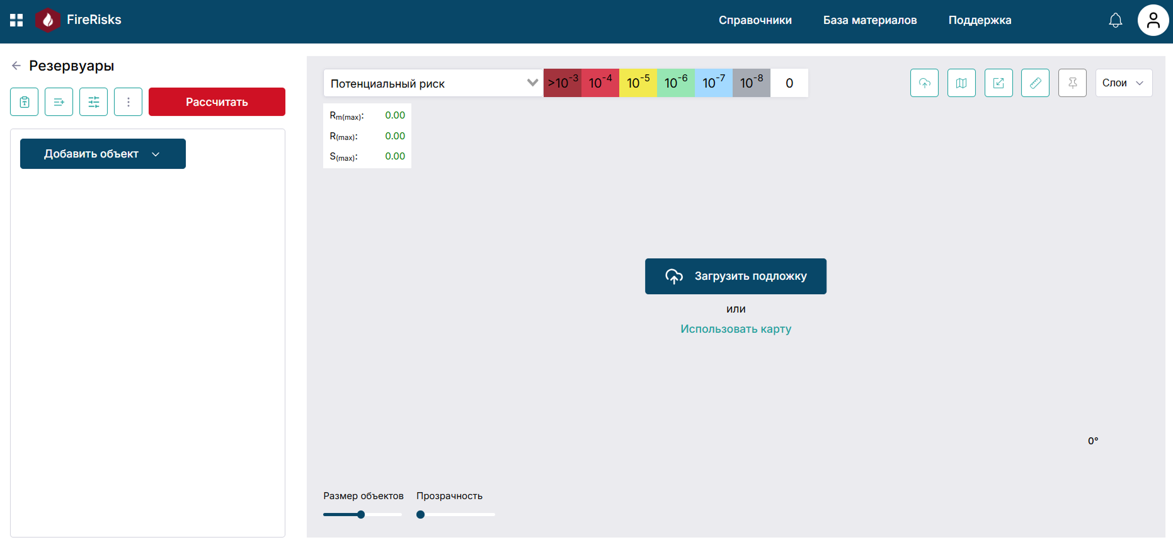Click the FireRisks flame logo
This screenshot has width=1173, height=547.
coord(47,20)
